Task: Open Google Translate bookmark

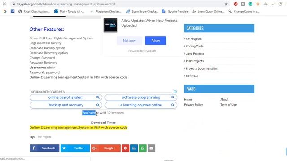Action: 175,11
